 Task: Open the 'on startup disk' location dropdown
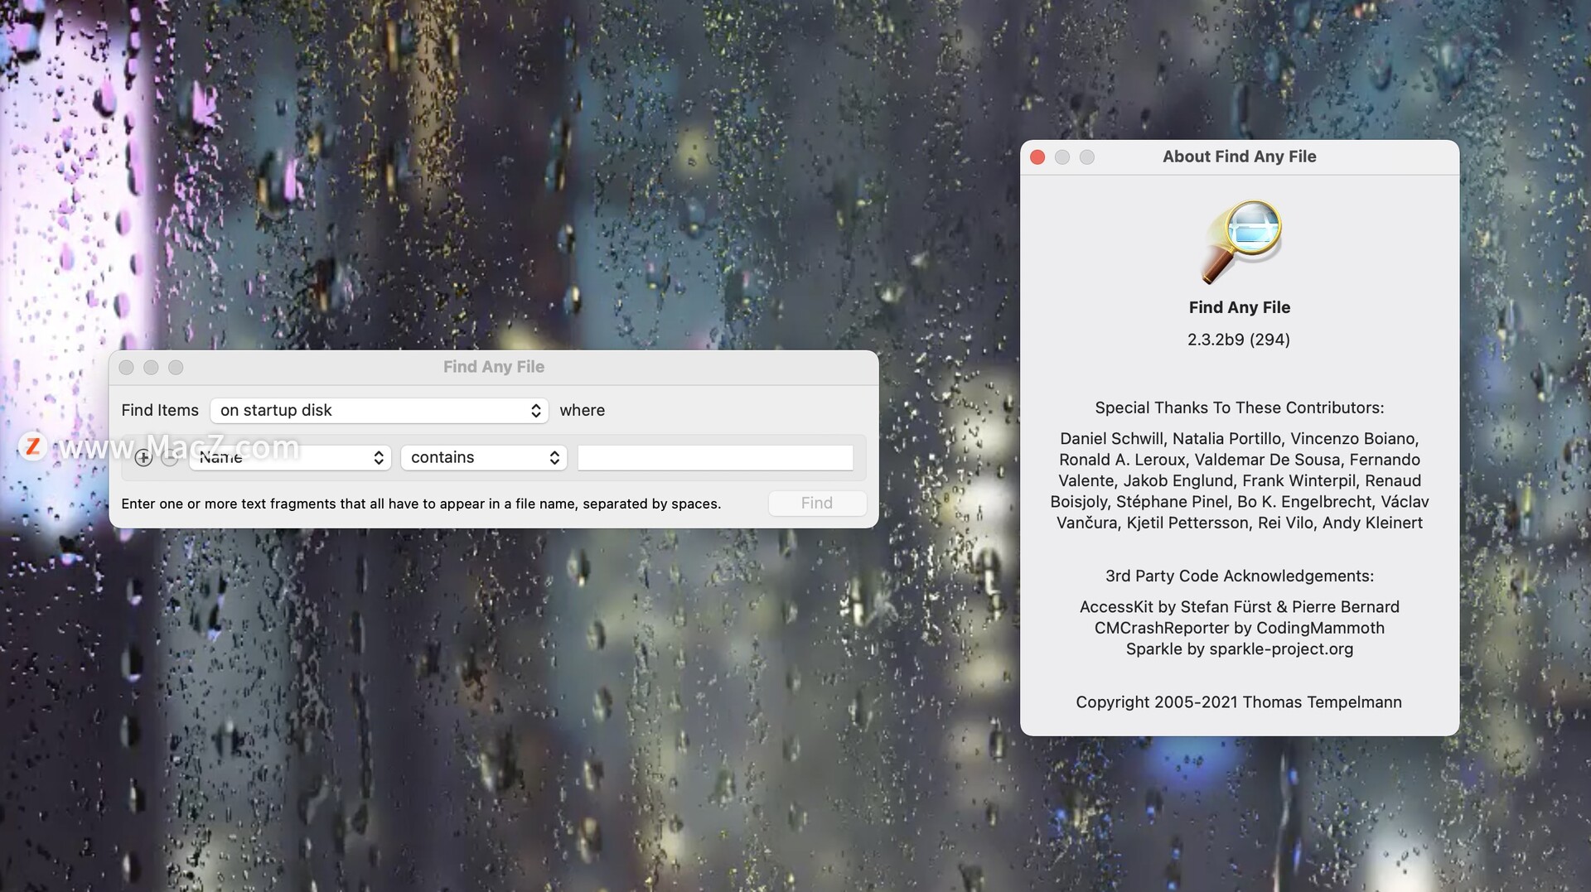pos(380,410)
